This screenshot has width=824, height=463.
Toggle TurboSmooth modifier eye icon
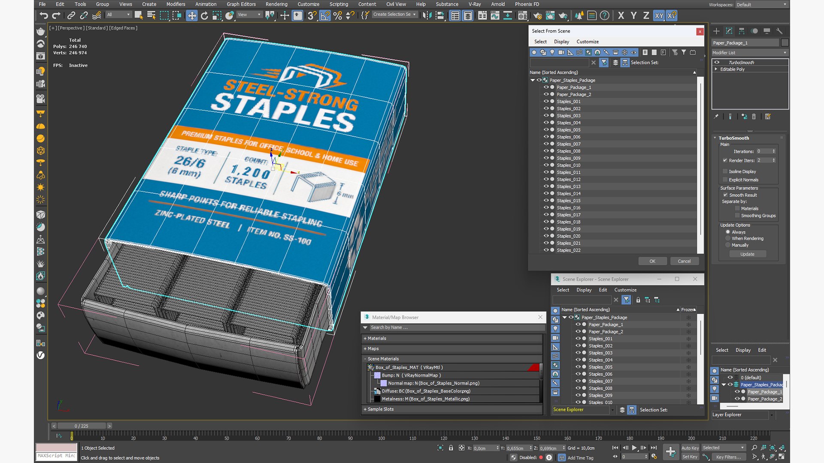(x=716, y=63)
